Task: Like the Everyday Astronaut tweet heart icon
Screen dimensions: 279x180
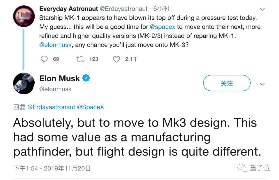Action: [117, 59]
